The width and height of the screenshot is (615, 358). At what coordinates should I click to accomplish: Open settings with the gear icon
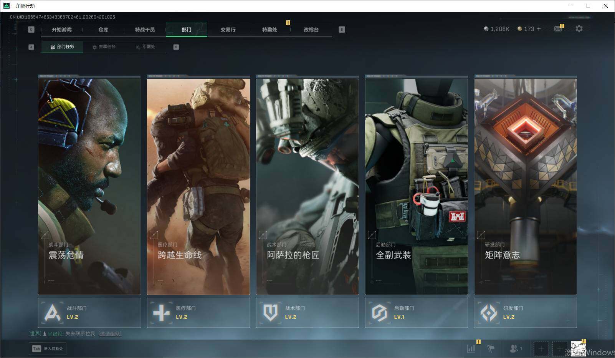(x=579, y=29)
